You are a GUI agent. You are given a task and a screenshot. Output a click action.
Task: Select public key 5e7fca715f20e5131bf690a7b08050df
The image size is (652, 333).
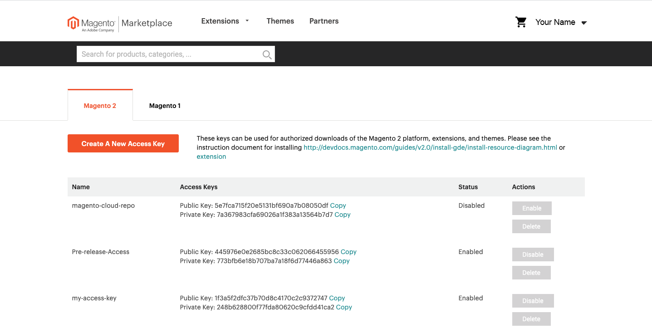[271, 206]
